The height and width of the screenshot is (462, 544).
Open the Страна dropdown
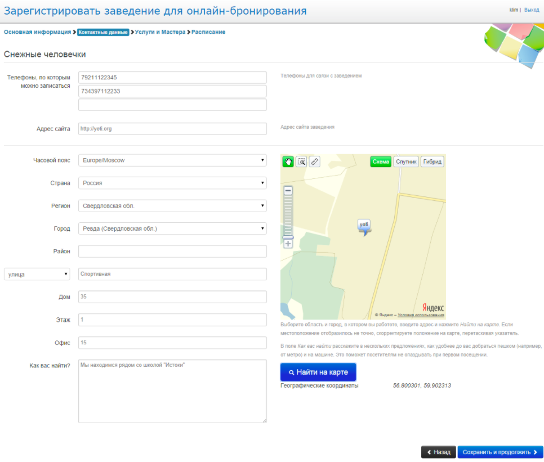click(x=172, y=183)
